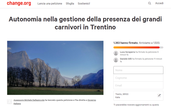The image size is (171, 107).
Task: Click the 1.363 hanno firmato counter text
Action: tap(126, 43)
